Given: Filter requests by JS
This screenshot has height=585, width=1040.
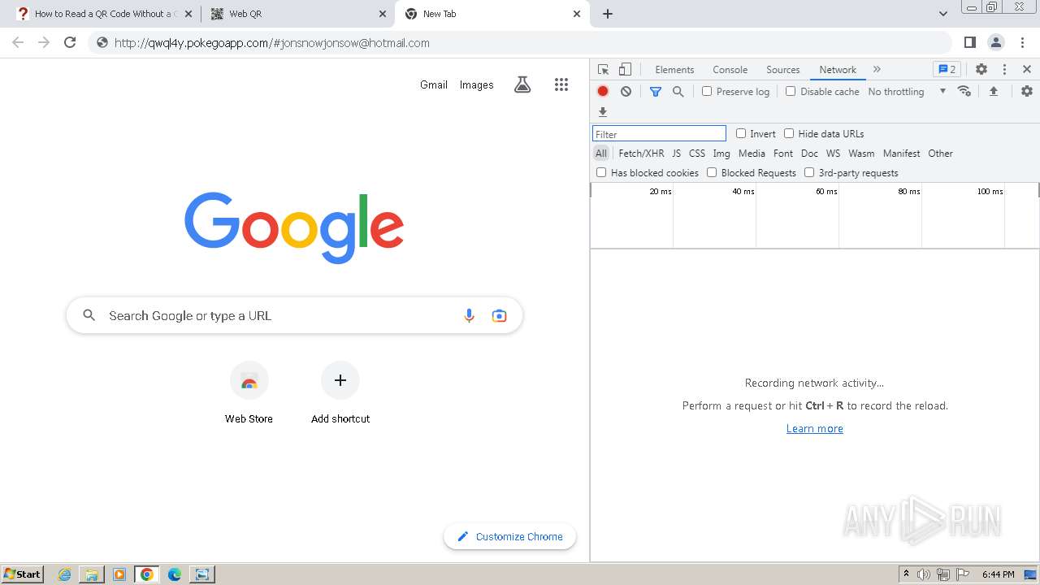Looking at the screenshot, I should (x=677, y=154).
